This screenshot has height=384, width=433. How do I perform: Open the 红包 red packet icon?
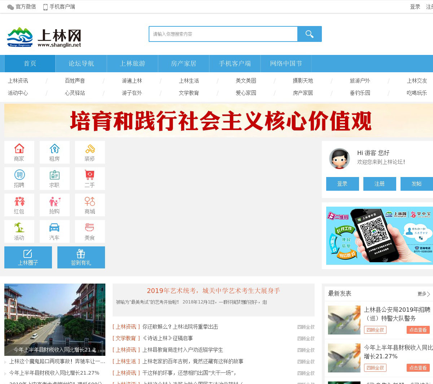[x=19, y=201]
